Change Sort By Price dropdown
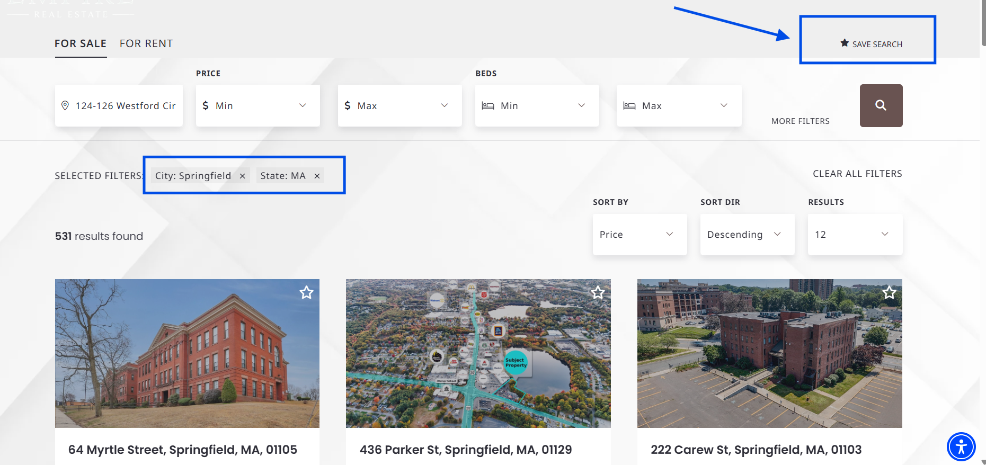 [x=639, y=235]
